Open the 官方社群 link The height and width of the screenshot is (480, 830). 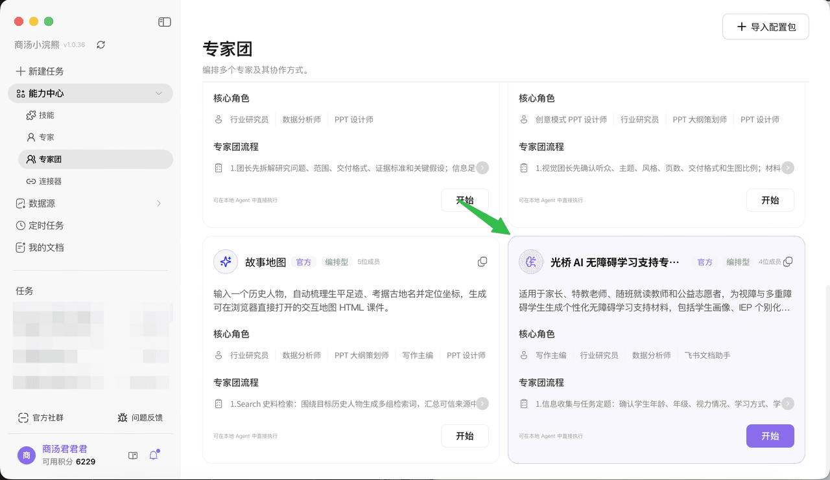pos(41,418)
